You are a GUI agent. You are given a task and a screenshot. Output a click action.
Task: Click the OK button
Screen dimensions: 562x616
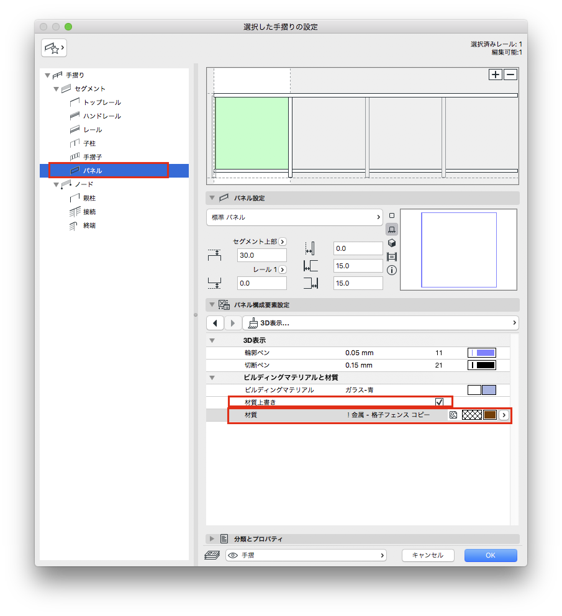point(490,555)
